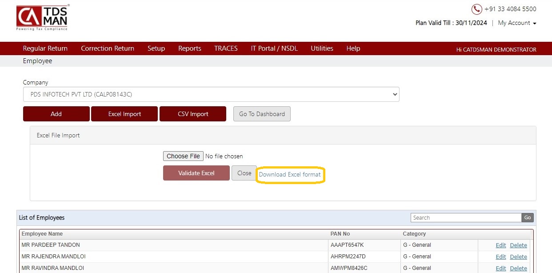Open the My Account dropdown
552x273 pixels.
pos(517,23)
